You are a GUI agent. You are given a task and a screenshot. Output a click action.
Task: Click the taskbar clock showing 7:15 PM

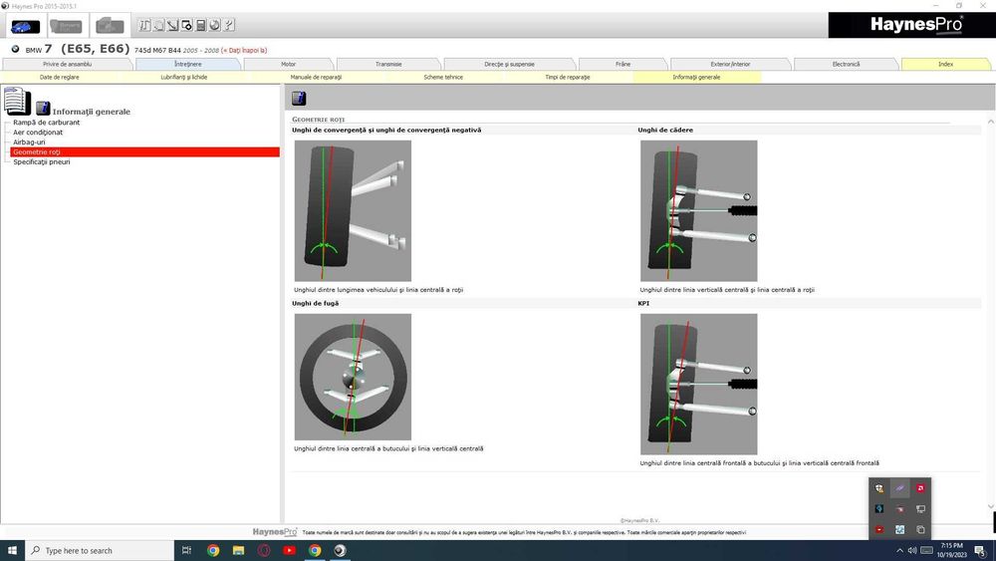(951, 550)
